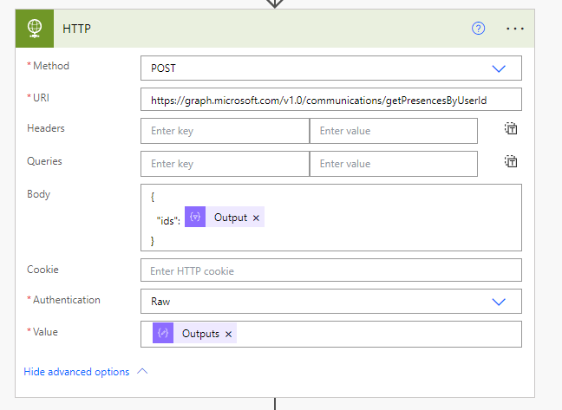562x410 pixels.
Task: Focus the Cookie input field
Action: click(330, 270)
